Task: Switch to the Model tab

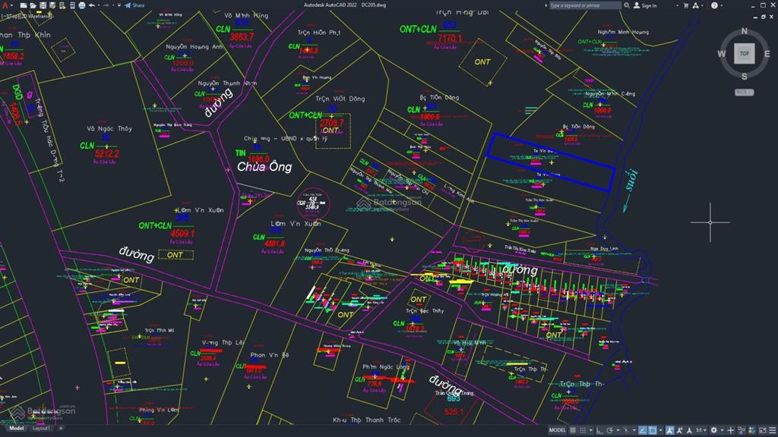Action: point(16,428)
